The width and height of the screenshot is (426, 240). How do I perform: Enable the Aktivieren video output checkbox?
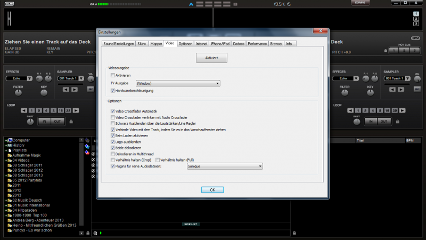coord(113,75)
